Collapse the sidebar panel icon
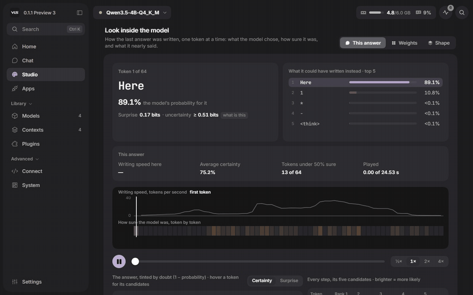The image size is (473, 295). [79, 13]
